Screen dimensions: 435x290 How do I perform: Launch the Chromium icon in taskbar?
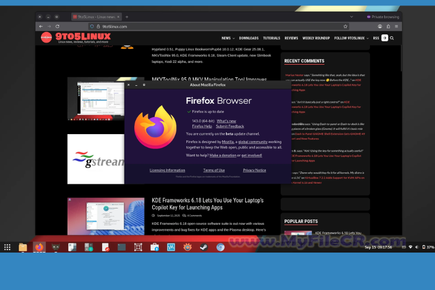221,247
